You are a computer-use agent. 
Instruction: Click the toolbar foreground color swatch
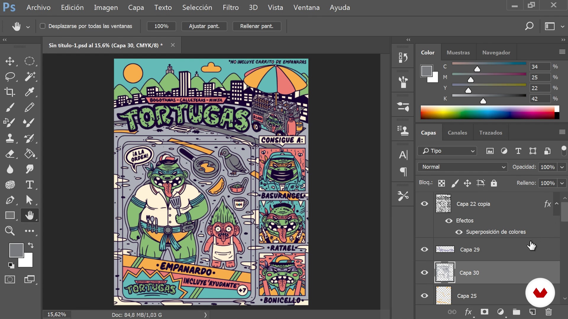(x=16, y=250)
